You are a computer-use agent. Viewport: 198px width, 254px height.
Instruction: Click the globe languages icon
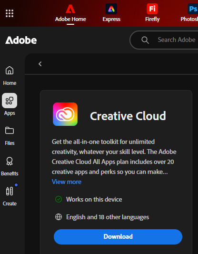59,217
